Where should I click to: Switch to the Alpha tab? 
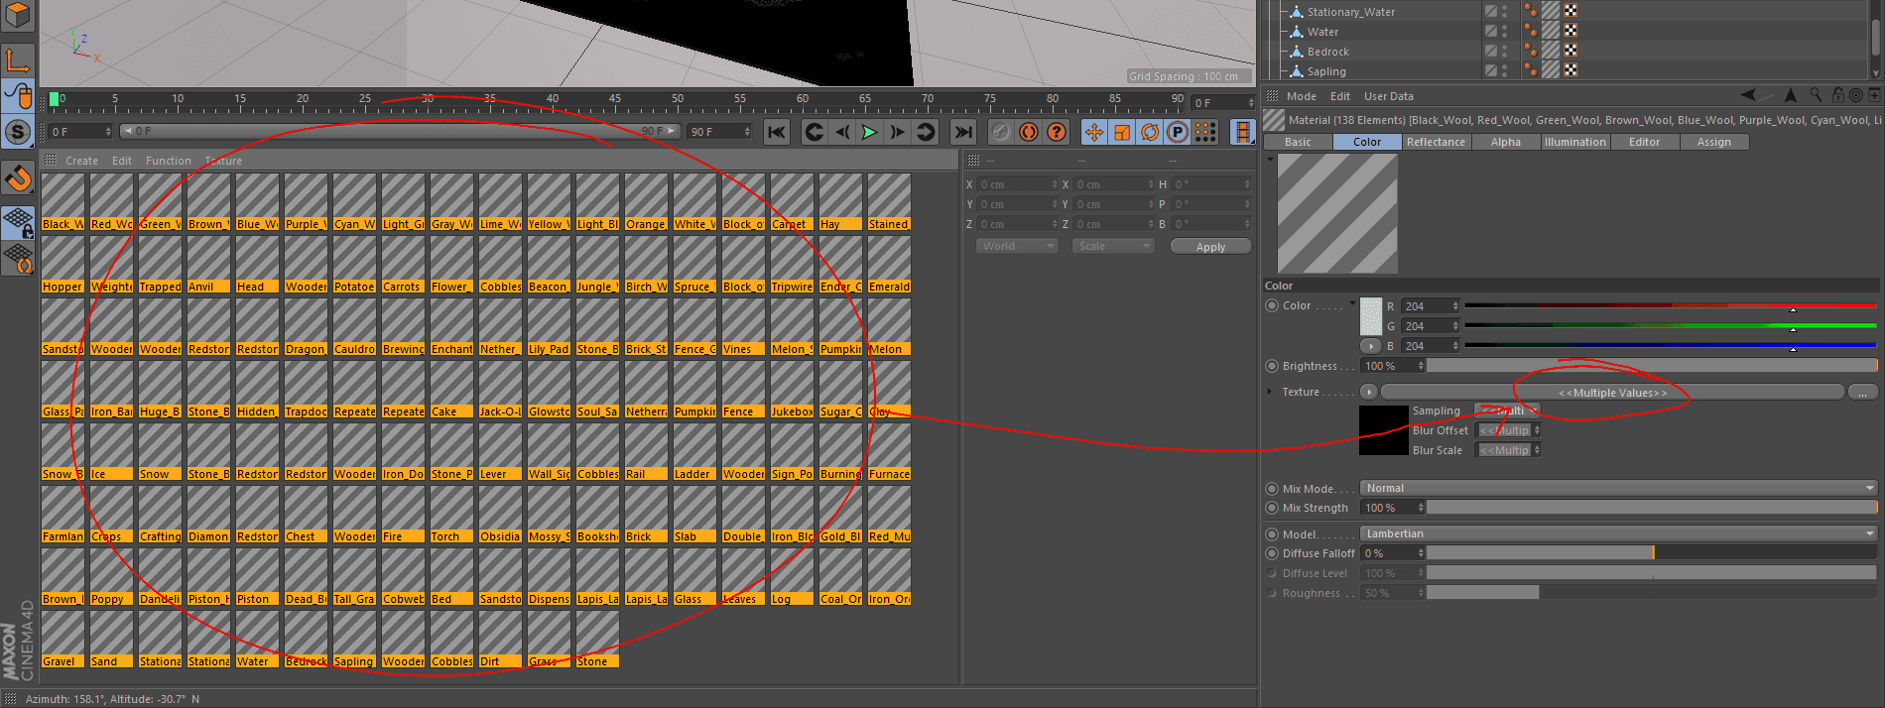(1505, 142)
